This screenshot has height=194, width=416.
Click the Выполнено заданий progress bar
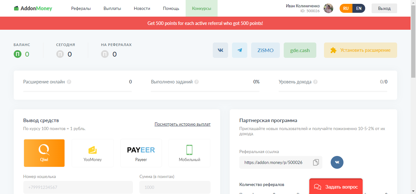[x=205, y=91]
